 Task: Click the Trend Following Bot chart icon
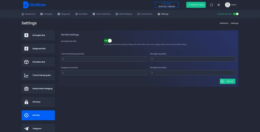pos(26,75)
